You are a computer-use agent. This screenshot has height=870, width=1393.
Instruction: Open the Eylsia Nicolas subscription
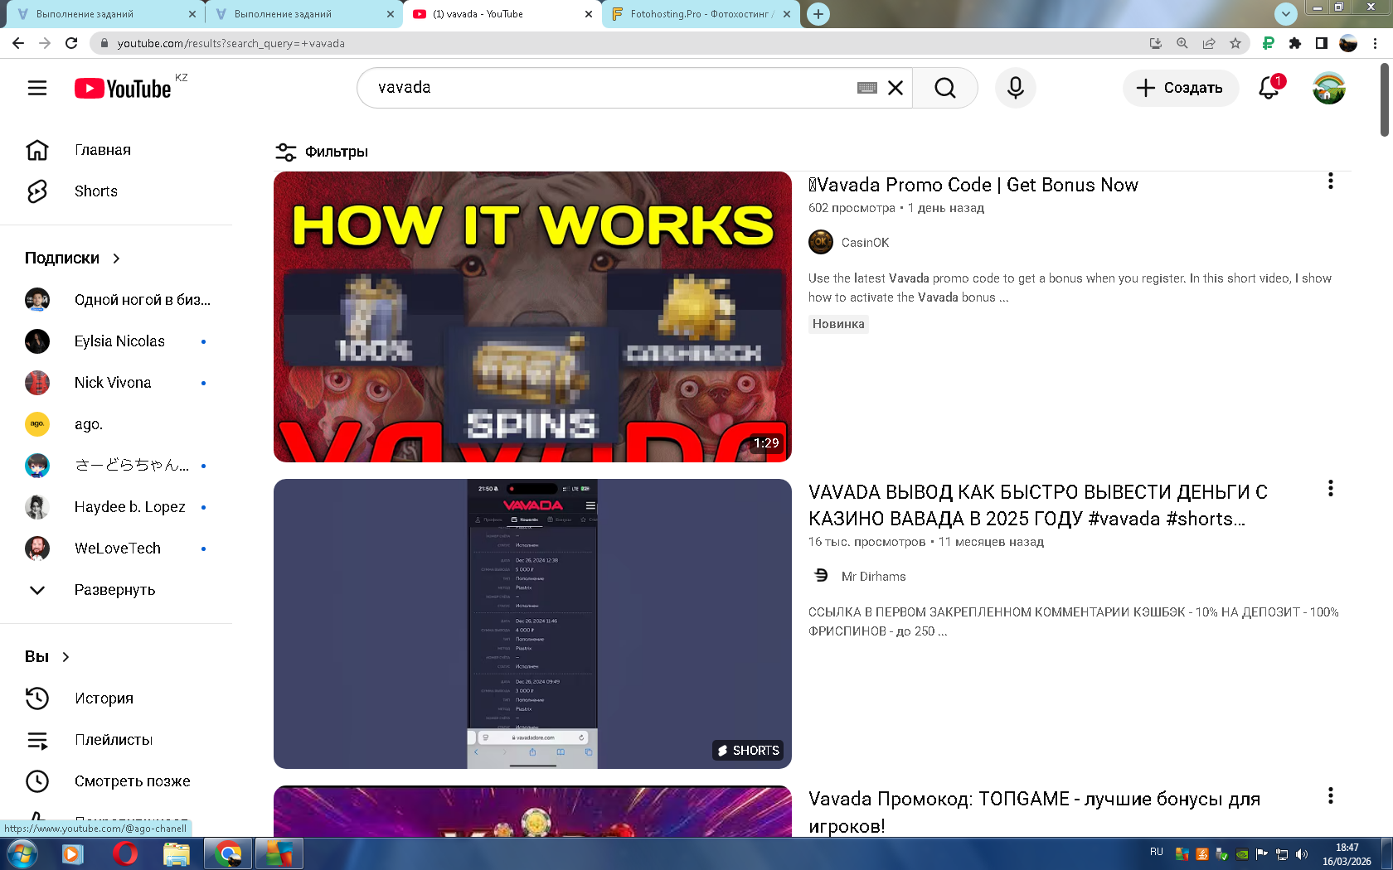[116, 341]
